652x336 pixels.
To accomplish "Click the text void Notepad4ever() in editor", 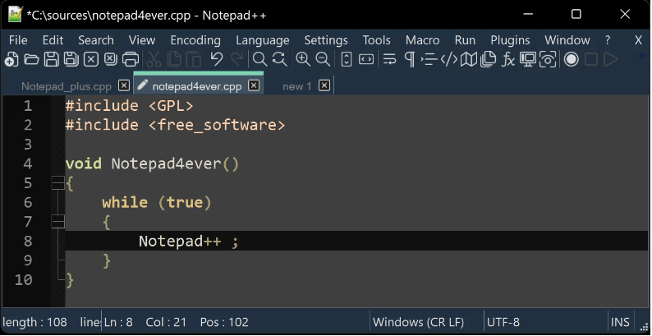I will pos(152,163).
